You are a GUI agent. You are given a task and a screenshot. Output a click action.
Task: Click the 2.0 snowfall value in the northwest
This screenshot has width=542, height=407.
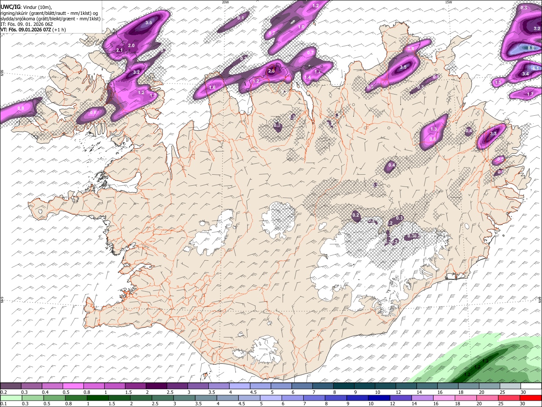(x=131, y=45)
